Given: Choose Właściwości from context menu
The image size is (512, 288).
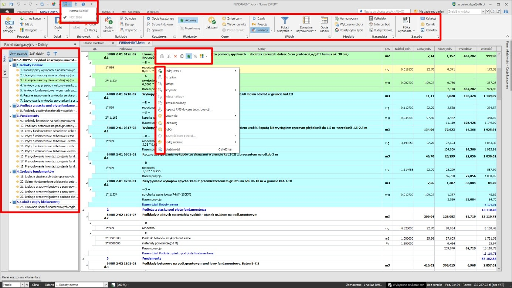Looking at the screenshot, I should coord(198,149).
